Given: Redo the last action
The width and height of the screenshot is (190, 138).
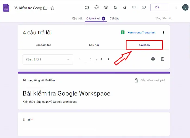Looking at the screenshot, I should pos(125,7).
